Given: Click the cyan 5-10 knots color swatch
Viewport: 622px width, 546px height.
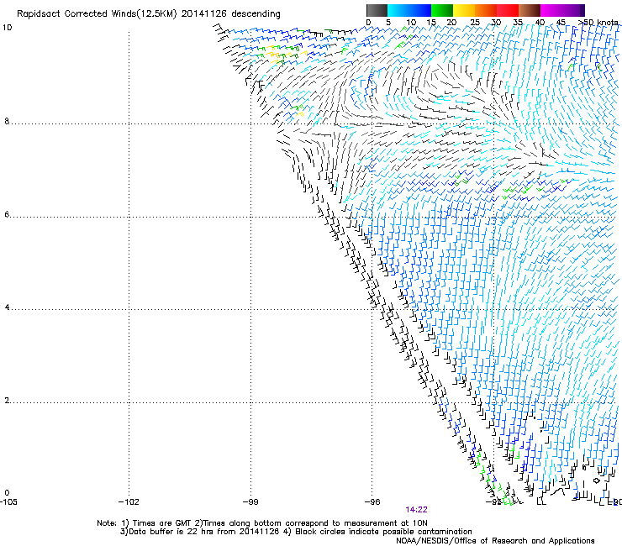Looking at the screenshot, I should [398, 10].
